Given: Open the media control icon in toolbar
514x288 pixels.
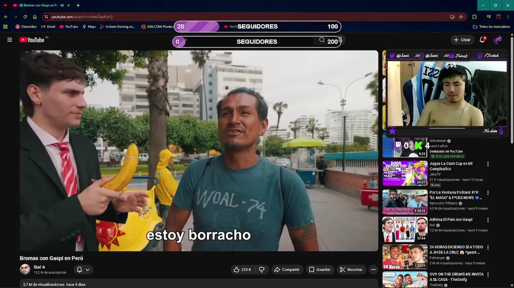Looking at the screenshot, I should 489,17.
